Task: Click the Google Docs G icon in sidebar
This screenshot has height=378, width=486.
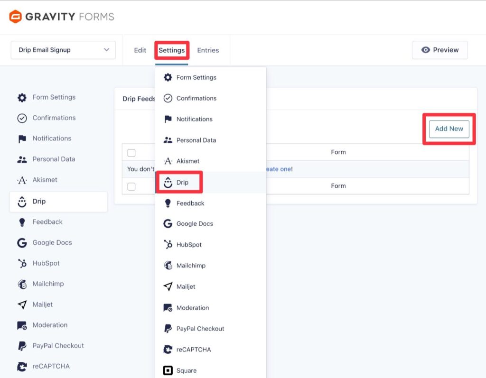Action: point(22,243)
